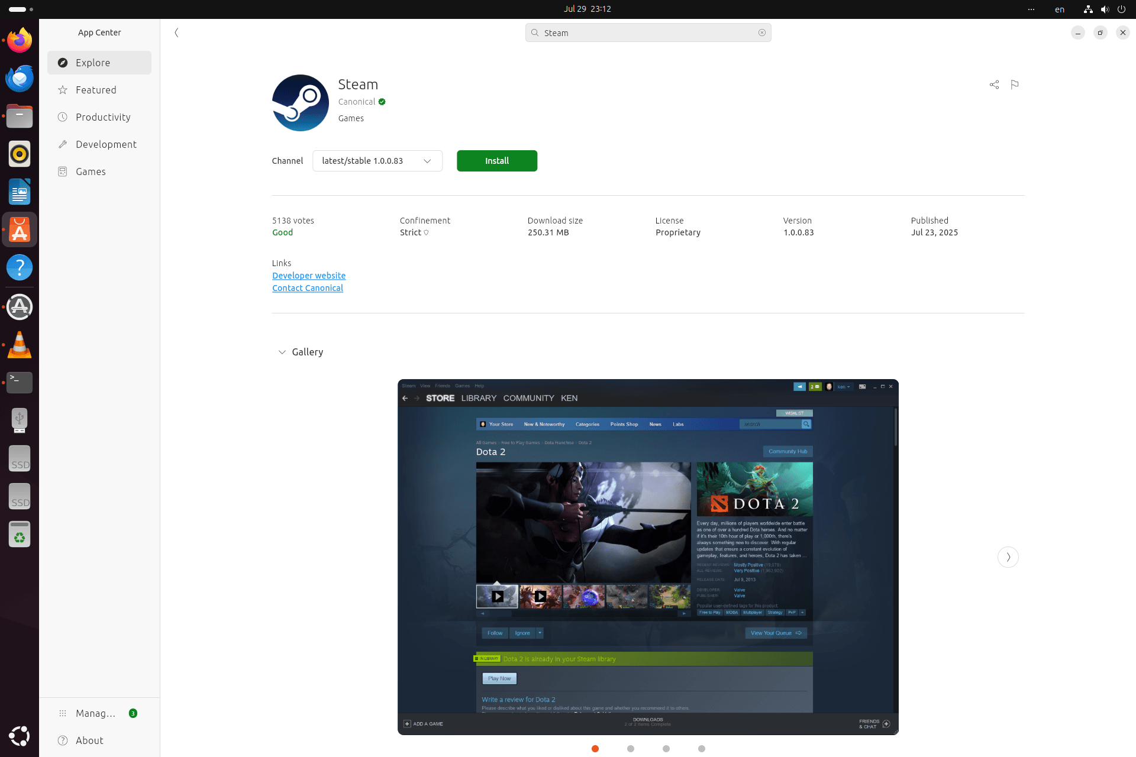Select the Explore sidebar item
Viewport: 1136px width, 757px height.
(99, 63)
